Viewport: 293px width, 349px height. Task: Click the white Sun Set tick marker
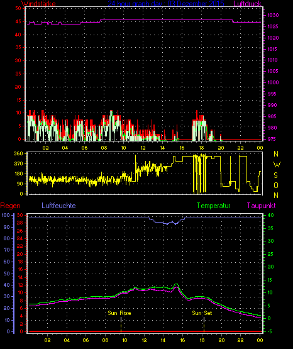pyautogui.click(x=204, y=319)
